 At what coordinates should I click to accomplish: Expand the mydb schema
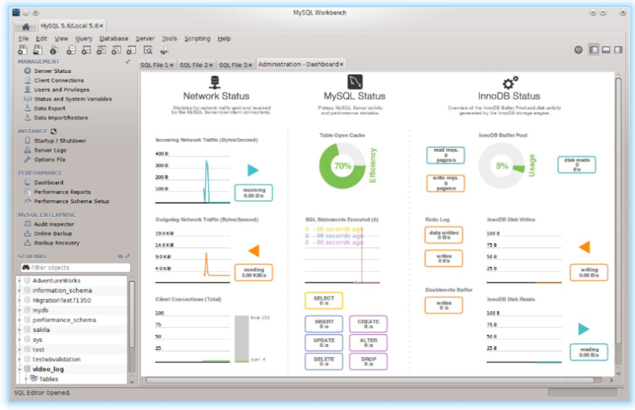pyautogui.click(x=19, y=309)
